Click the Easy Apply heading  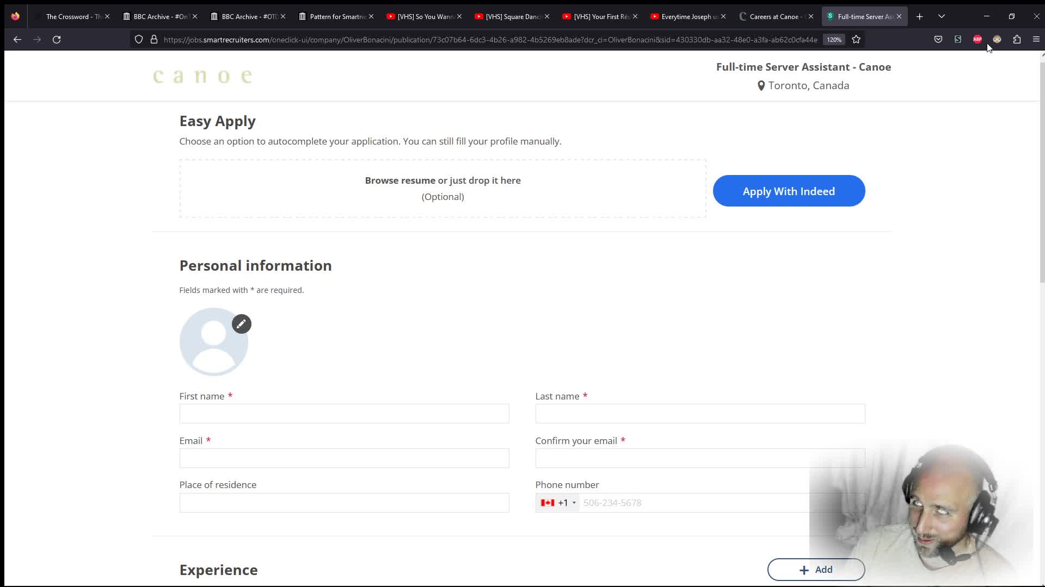(217, 121)
